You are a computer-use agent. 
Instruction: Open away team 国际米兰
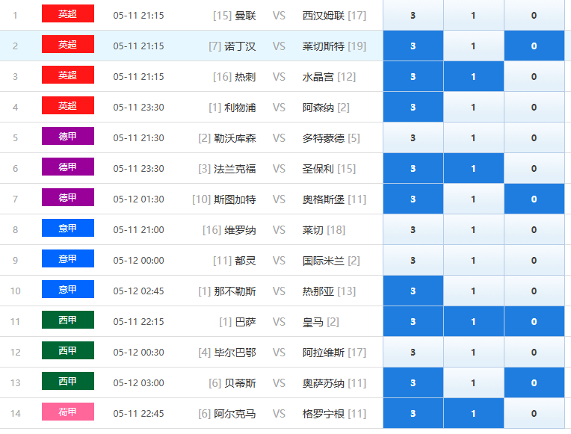(324, 261)
